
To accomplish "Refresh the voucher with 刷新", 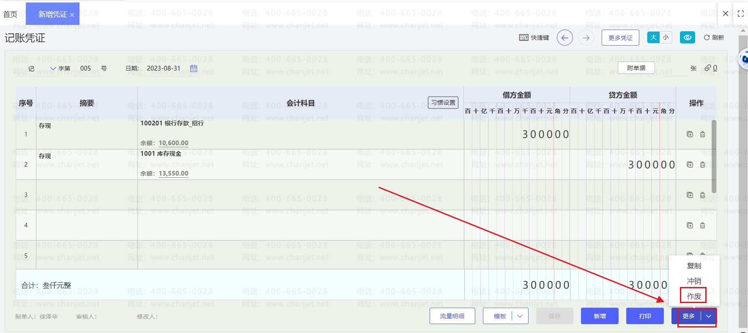I will pyautogui.click(x=714, y=38).
